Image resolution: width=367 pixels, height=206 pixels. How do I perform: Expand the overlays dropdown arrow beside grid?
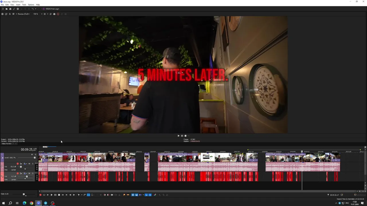click(x=48, y=14)
